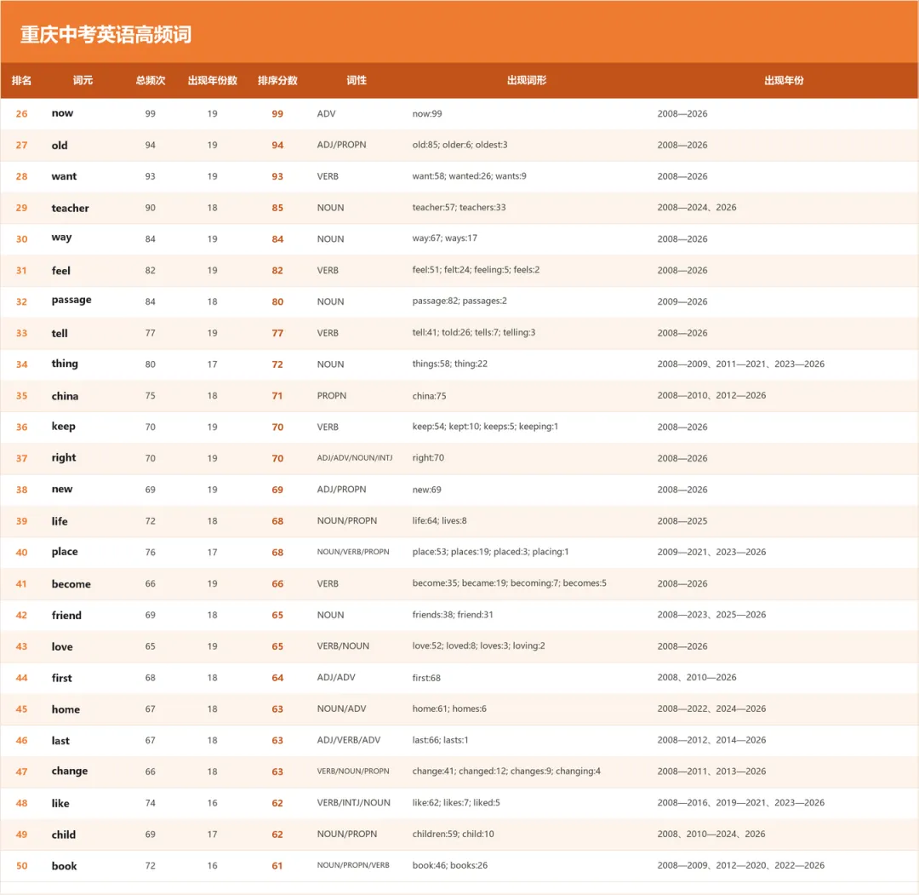Select rank number 47 in the change row

pyautogui.click(x=21, y=772)
